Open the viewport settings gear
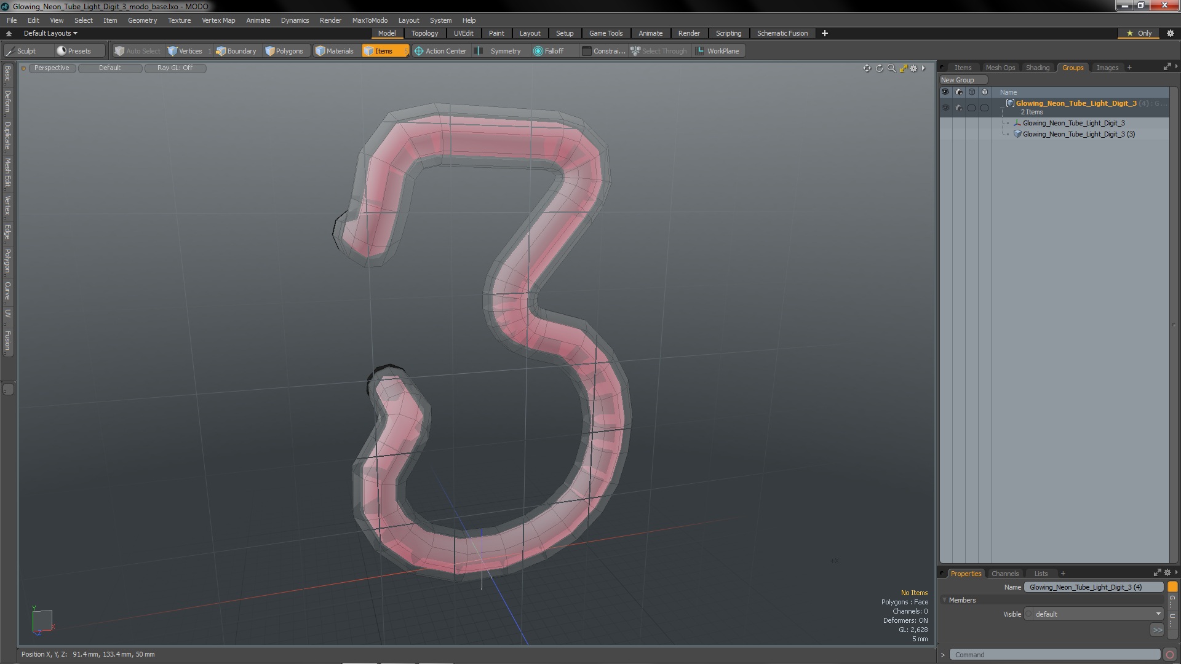The image size is (1181, 664). [913, 68]
